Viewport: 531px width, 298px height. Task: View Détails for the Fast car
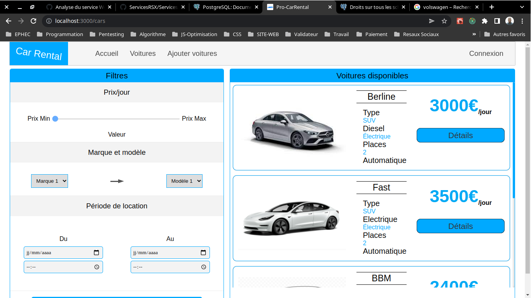pyautogui.click(x=461, y=226)
